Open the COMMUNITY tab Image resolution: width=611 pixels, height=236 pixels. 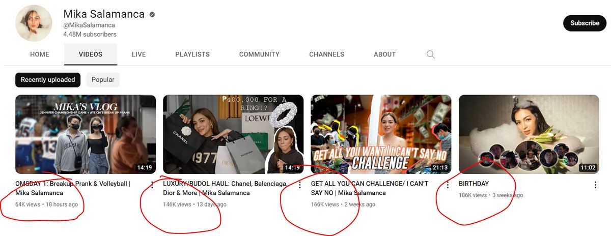click(x=259, y=54)
